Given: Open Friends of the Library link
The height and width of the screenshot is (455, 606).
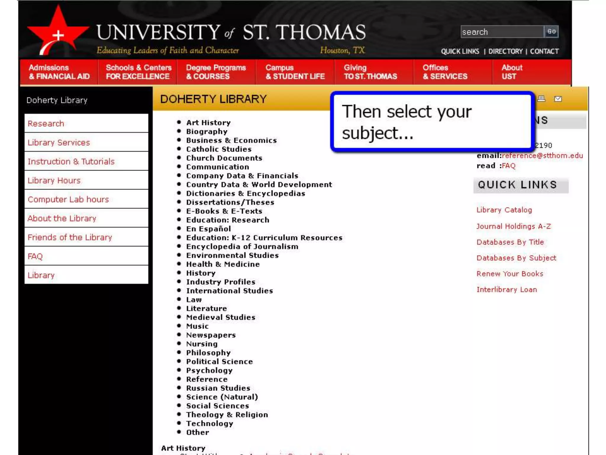Looking at the screenshot, I should (x=86, y=237).
